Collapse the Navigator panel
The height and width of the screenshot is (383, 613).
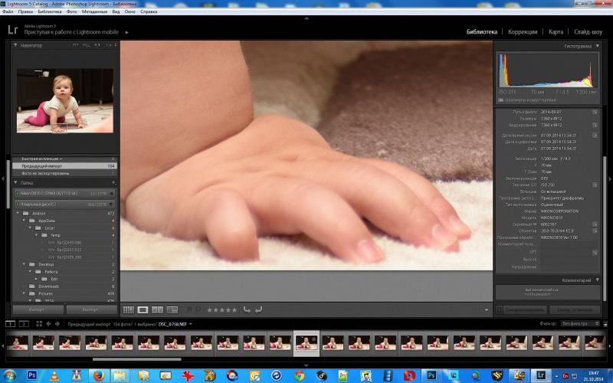point(15,45)
